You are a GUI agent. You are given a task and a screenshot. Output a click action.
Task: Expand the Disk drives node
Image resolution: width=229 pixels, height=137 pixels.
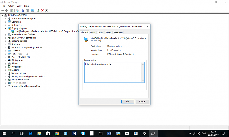[x=5, y=25]
